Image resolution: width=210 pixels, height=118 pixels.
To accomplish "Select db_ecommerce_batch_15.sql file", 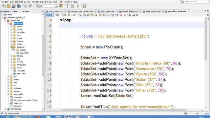I will pos(26,100).
